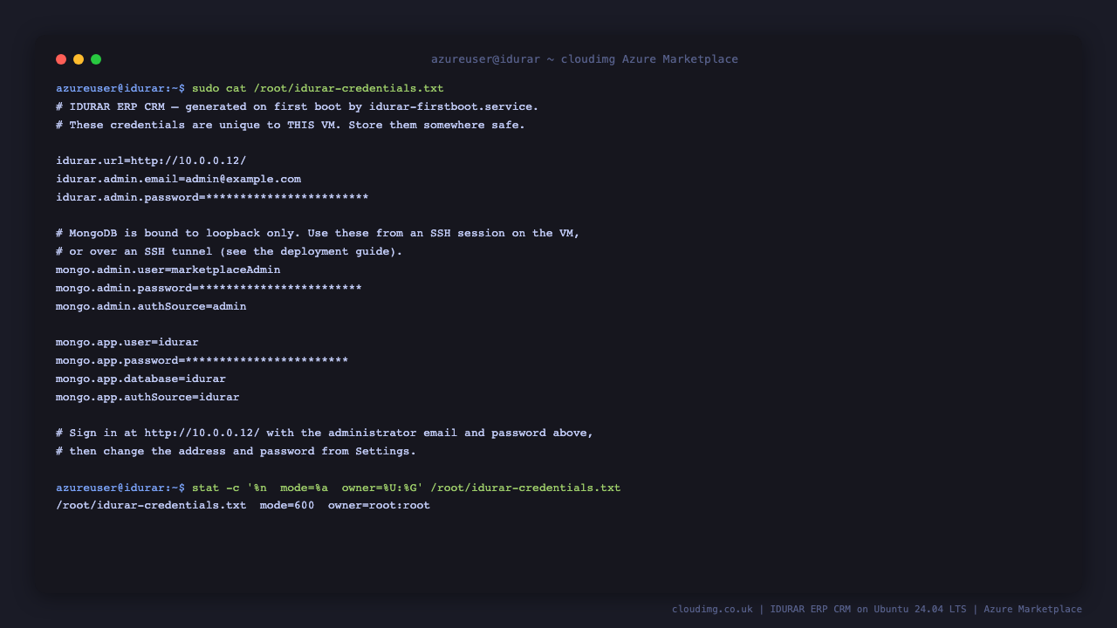Viewport: 1117px width, 628px height.
Task: Click the masked mongo.app.password line
Action: [202, 360]
